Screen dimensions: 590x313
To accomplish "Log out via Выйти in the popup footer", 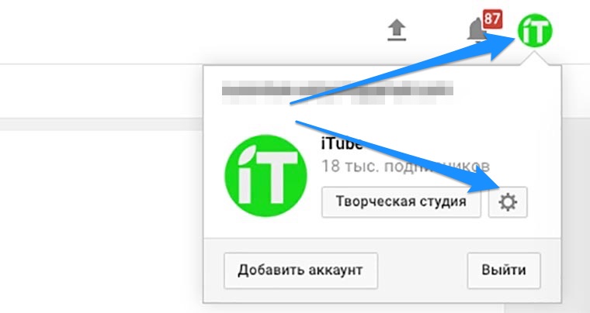I will click(504, 270).
